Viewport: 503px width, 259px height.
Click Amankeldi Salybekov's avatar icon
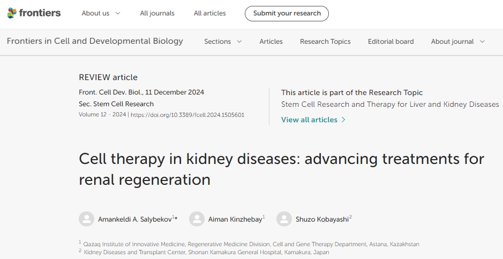point(86,219)
